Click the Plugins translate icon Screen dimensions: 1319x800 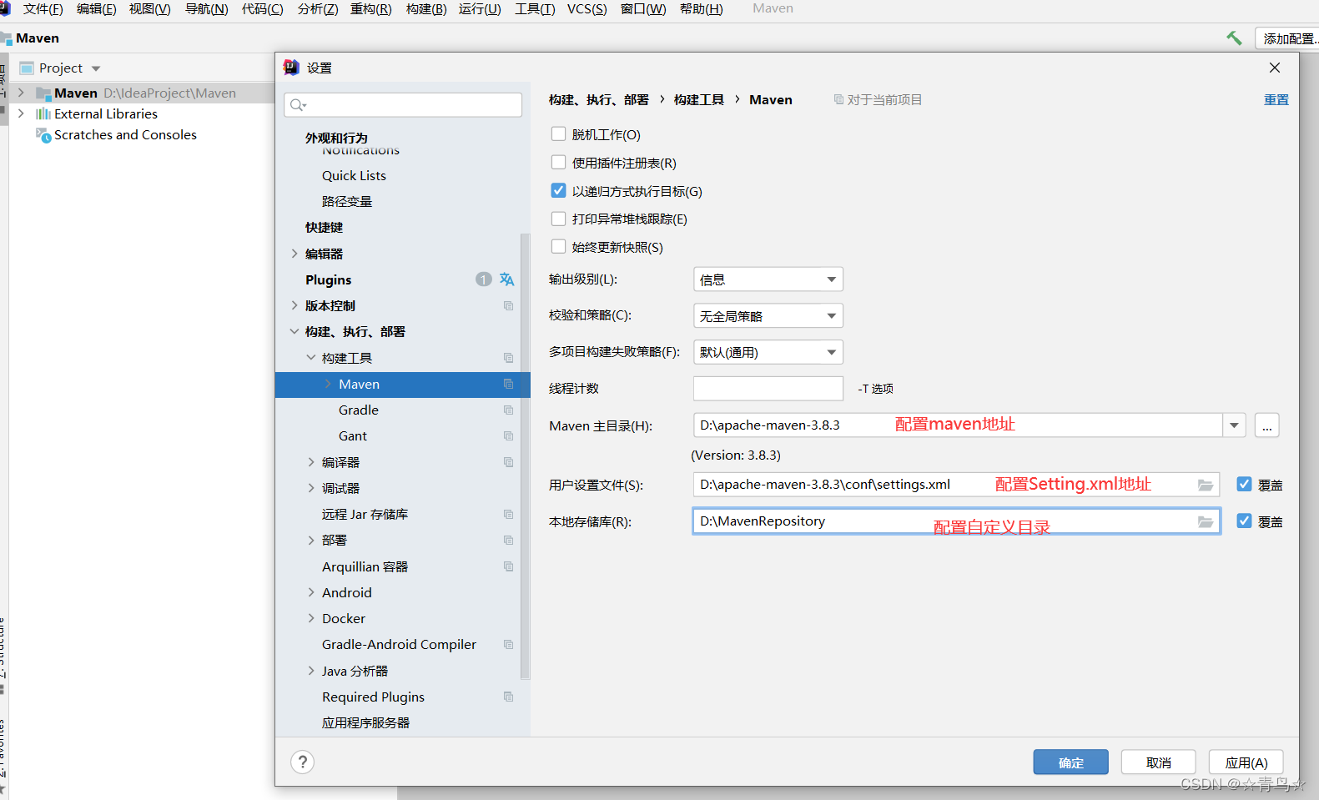pyautogui.click(x=506, y=279)
